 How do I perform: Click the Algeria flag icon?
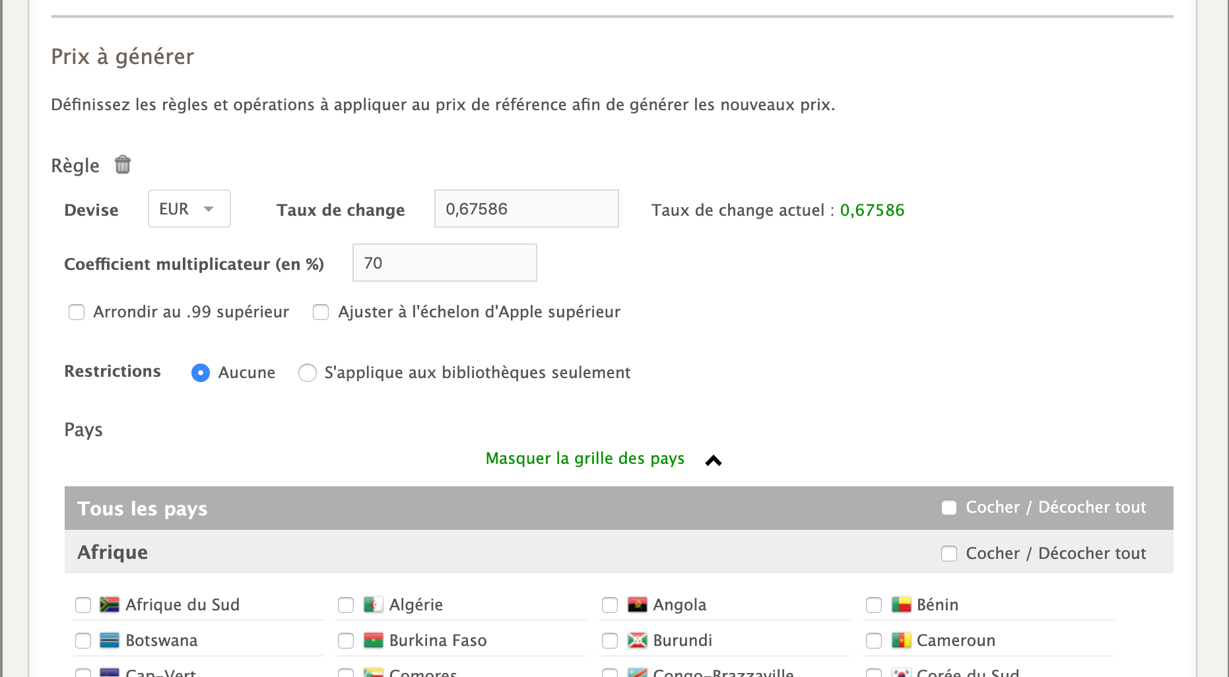click(373, 604)
